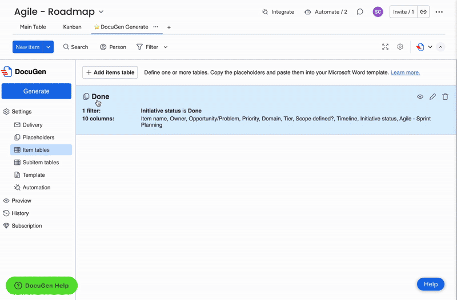The height and width of the screenshot is (300, 457).
Task: Click the Done table title
Action: [101, 96]
